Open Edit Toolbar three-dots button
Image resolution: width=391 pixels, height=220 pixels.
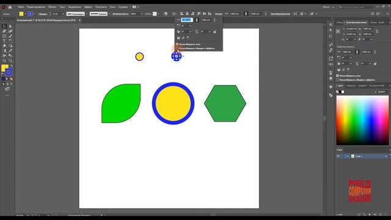[7, 95]
